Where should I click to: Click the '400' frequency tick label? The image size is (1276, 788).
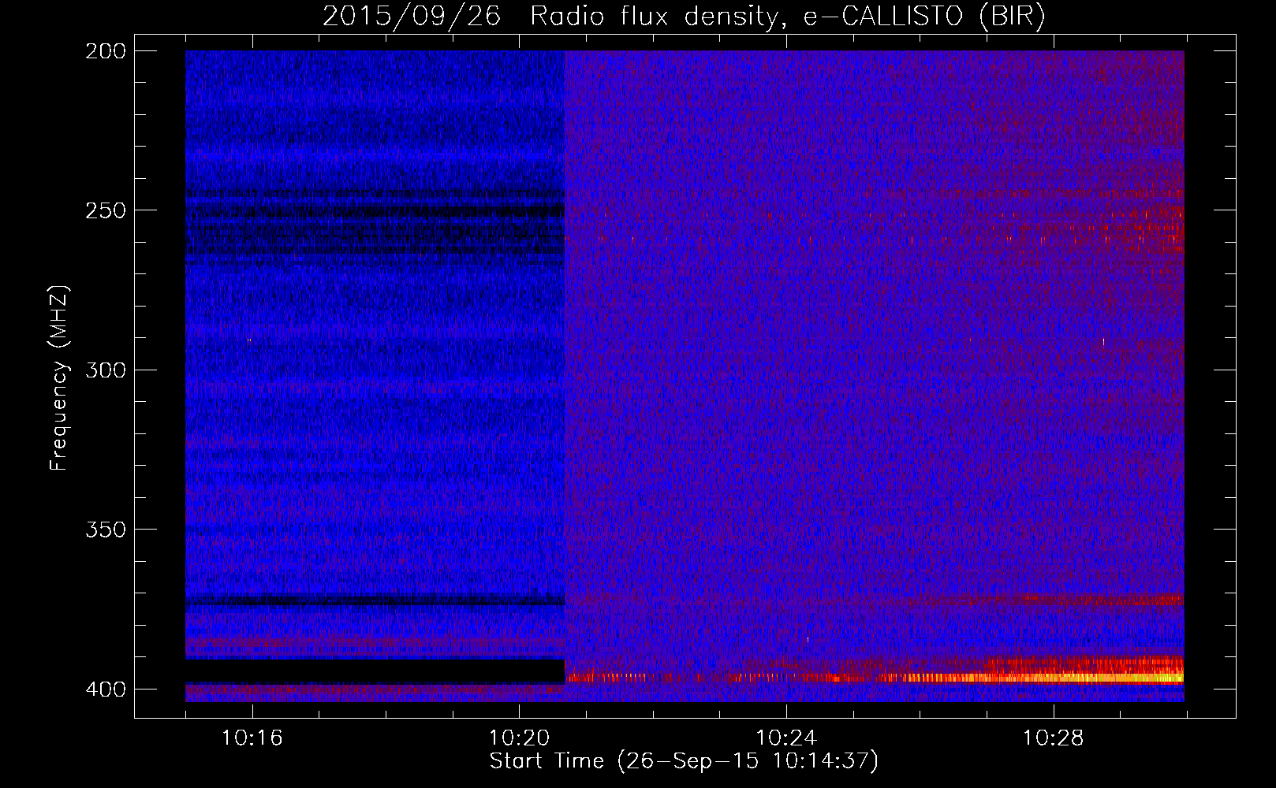click(105, 689)
